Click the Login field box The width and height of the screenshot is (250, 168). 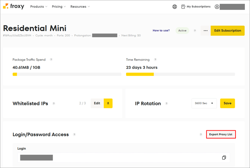pyautogui.click(x=124, y=157)
